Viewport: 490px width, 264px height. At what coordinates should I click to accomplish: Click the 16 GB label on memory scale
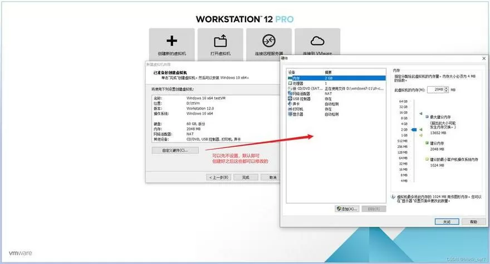pyautogui.click(x=403, y=113)
